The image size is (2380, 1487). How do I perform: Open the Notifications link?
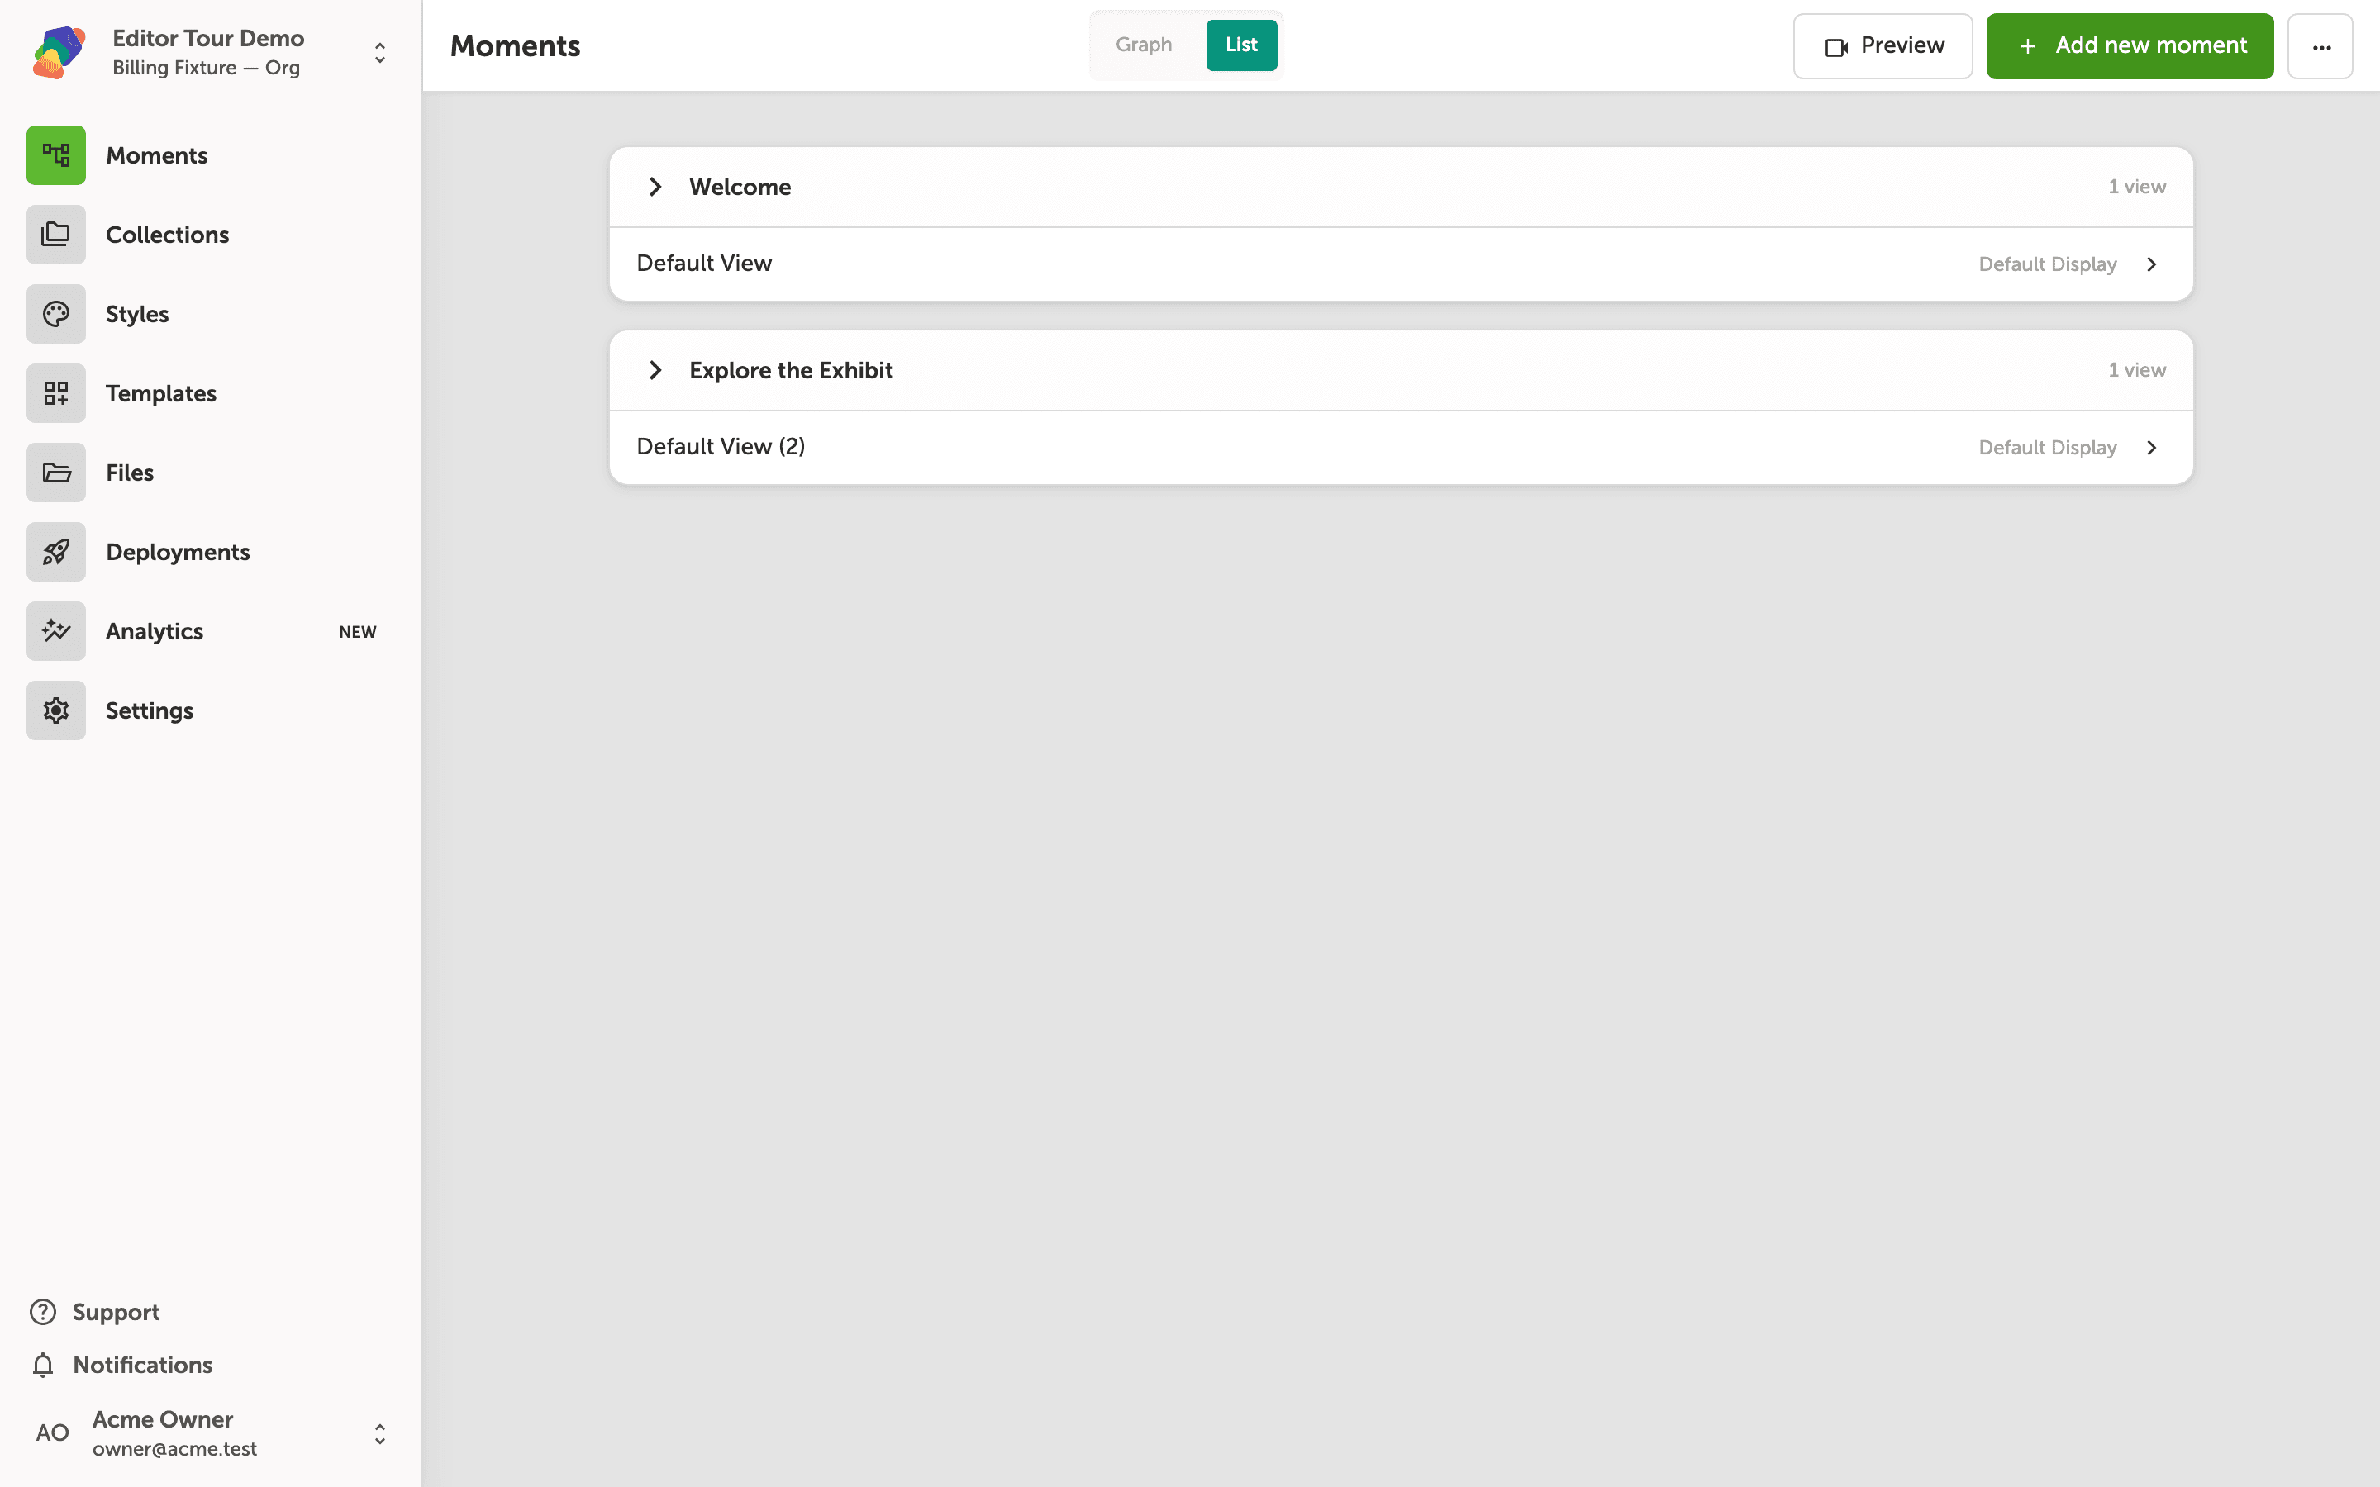point(143,1365)
